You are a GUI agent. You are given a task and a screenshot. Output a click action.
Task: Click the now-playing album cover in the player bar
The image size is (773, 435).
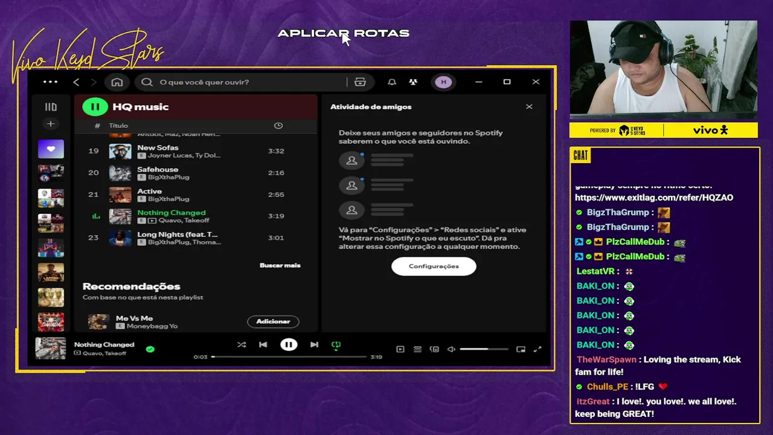51,349
